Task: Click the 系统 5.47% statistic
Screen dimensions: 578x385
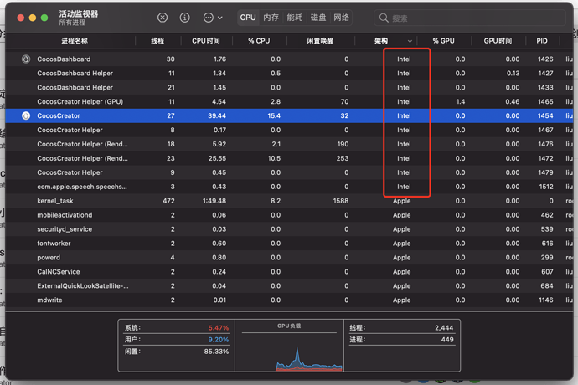Action: click(177, 328)
